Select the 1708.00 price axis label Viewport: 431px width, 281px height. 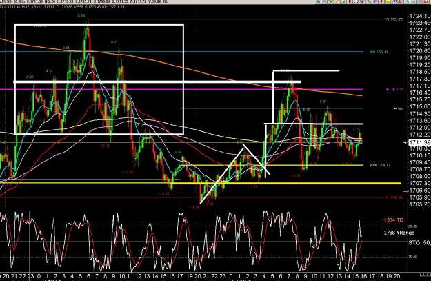(420, 176)
